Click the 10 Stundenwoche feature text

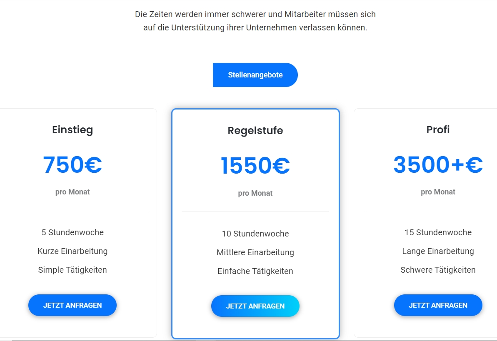[x=255, y=234]
